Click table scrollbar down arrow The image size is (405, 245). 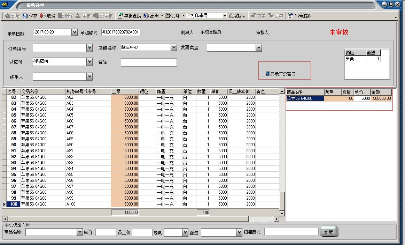pyautogui.click(x=282, y=213)
